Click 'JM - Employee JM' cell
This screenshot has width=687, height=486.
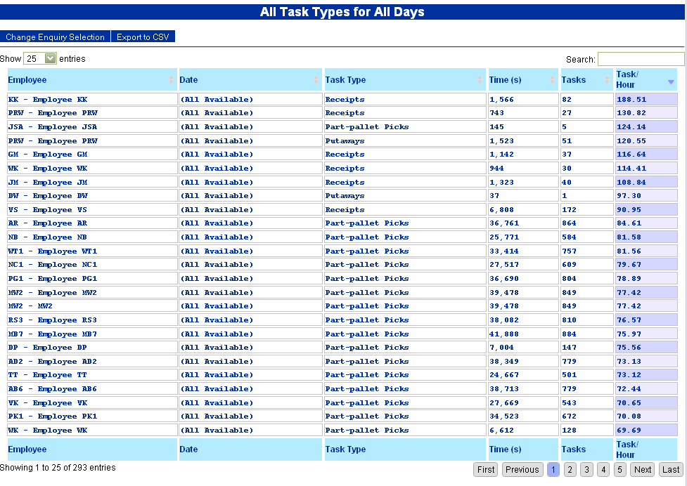coord(92,182)
